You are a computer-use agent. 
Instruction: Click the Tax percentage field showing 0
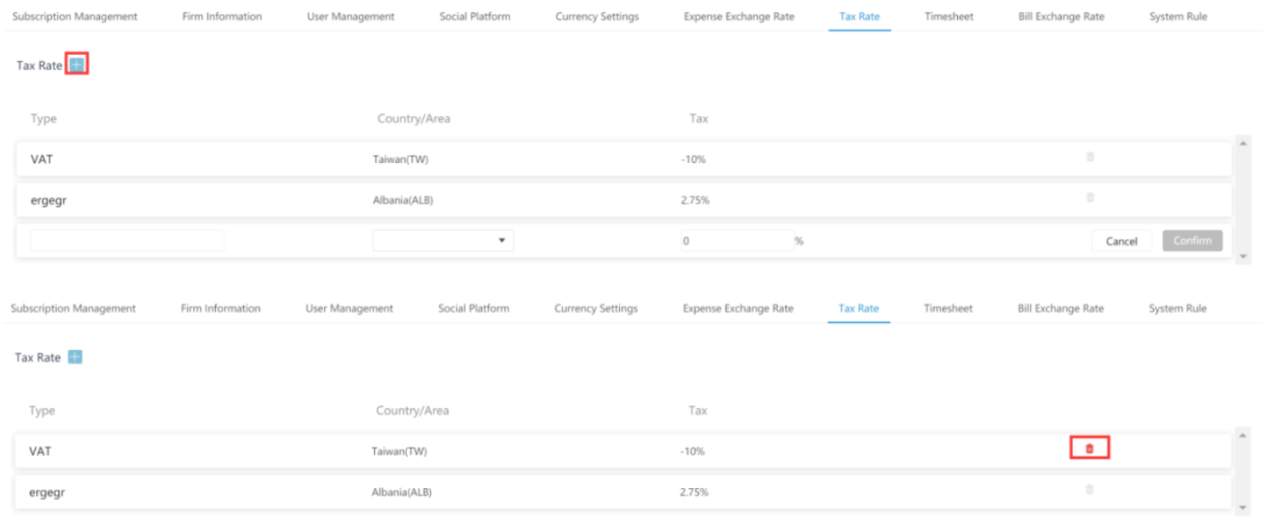[736, 240]
